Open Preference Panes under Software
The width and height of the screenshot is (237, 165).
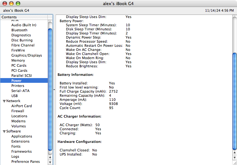coord(26,162)
